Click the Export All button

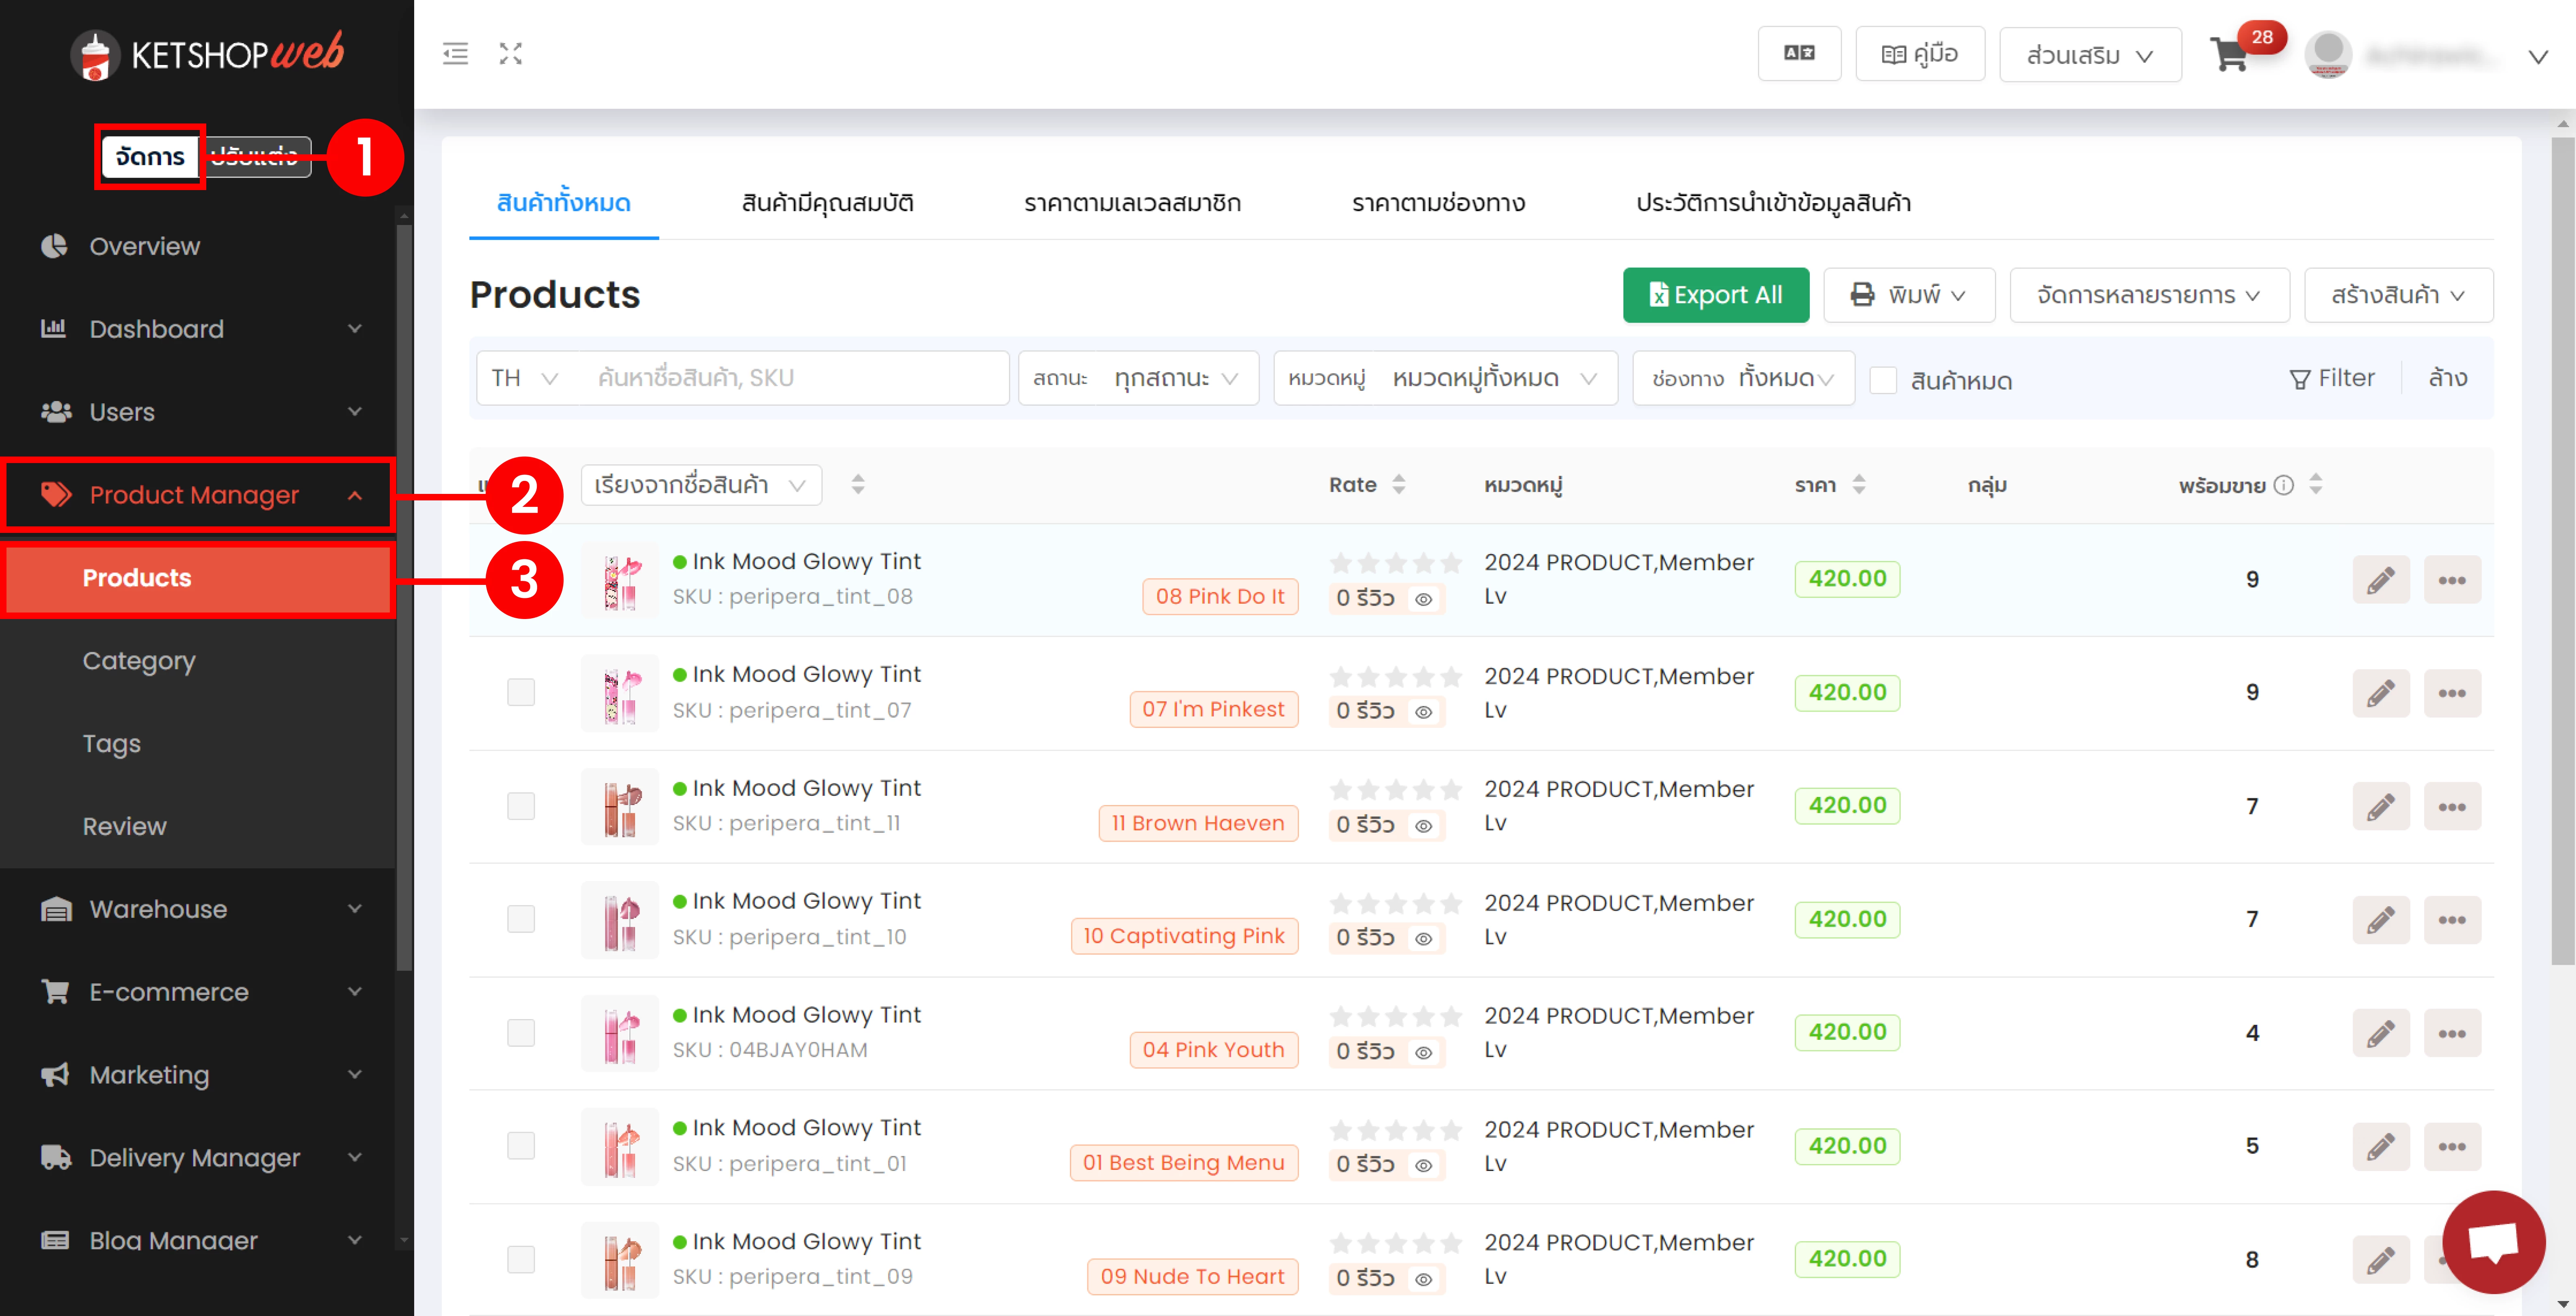(1715, 295)
